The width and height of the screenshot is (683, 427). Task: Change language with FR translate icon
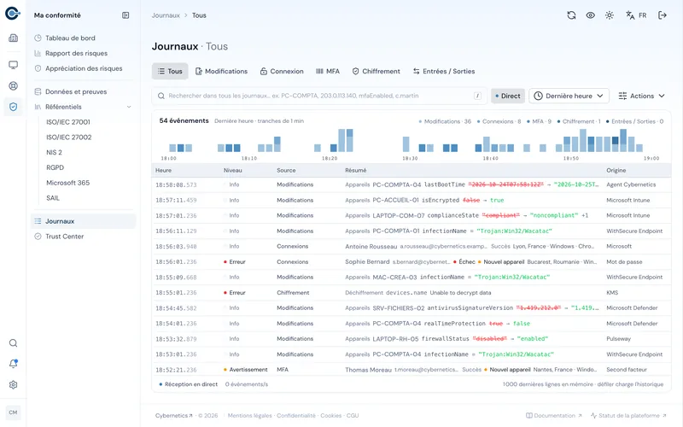[636, 15]
